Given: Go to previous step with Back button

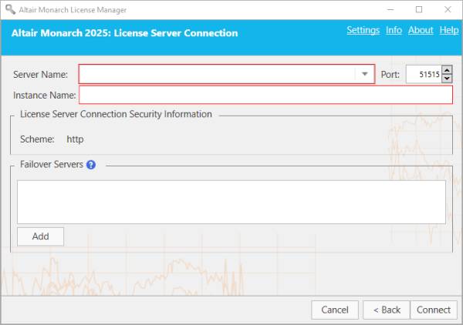Looking at the screenshot, I should pyautogui.click(x=387, y=310).
